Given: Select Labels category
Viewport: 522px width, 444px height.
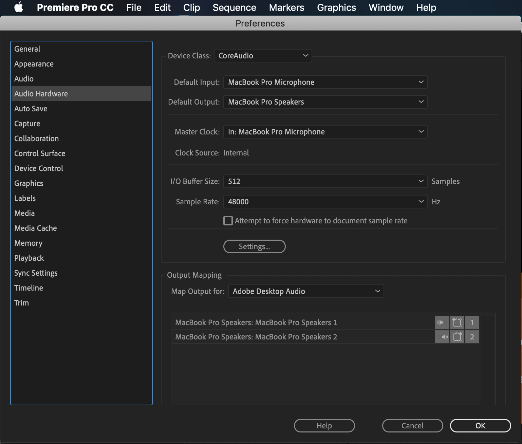Looking at the screenshot, I should tap(81, 198).
